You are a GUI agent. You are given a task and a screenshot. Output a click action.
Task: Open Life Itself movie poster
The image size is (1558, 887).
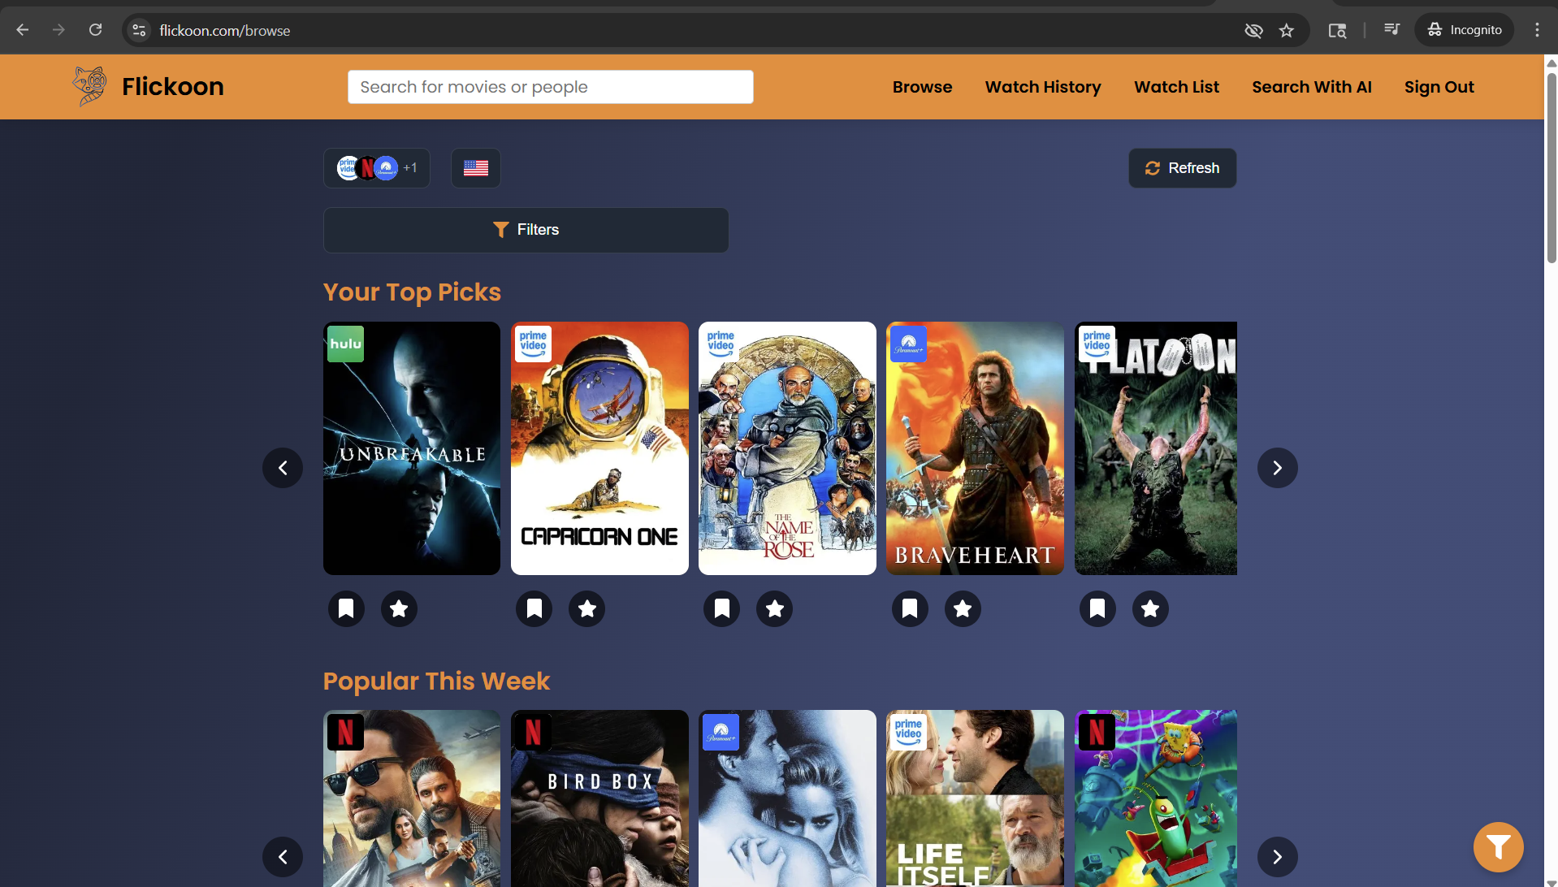(975, 798)
